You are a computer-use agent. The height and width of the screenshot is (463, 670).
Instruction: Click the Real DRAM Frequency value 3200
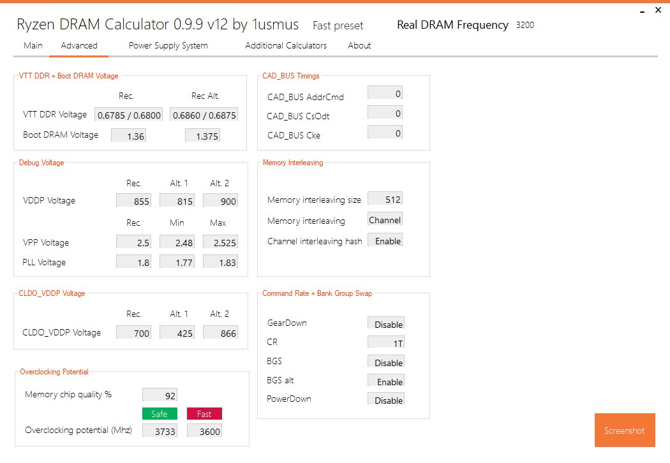(525, 26)
